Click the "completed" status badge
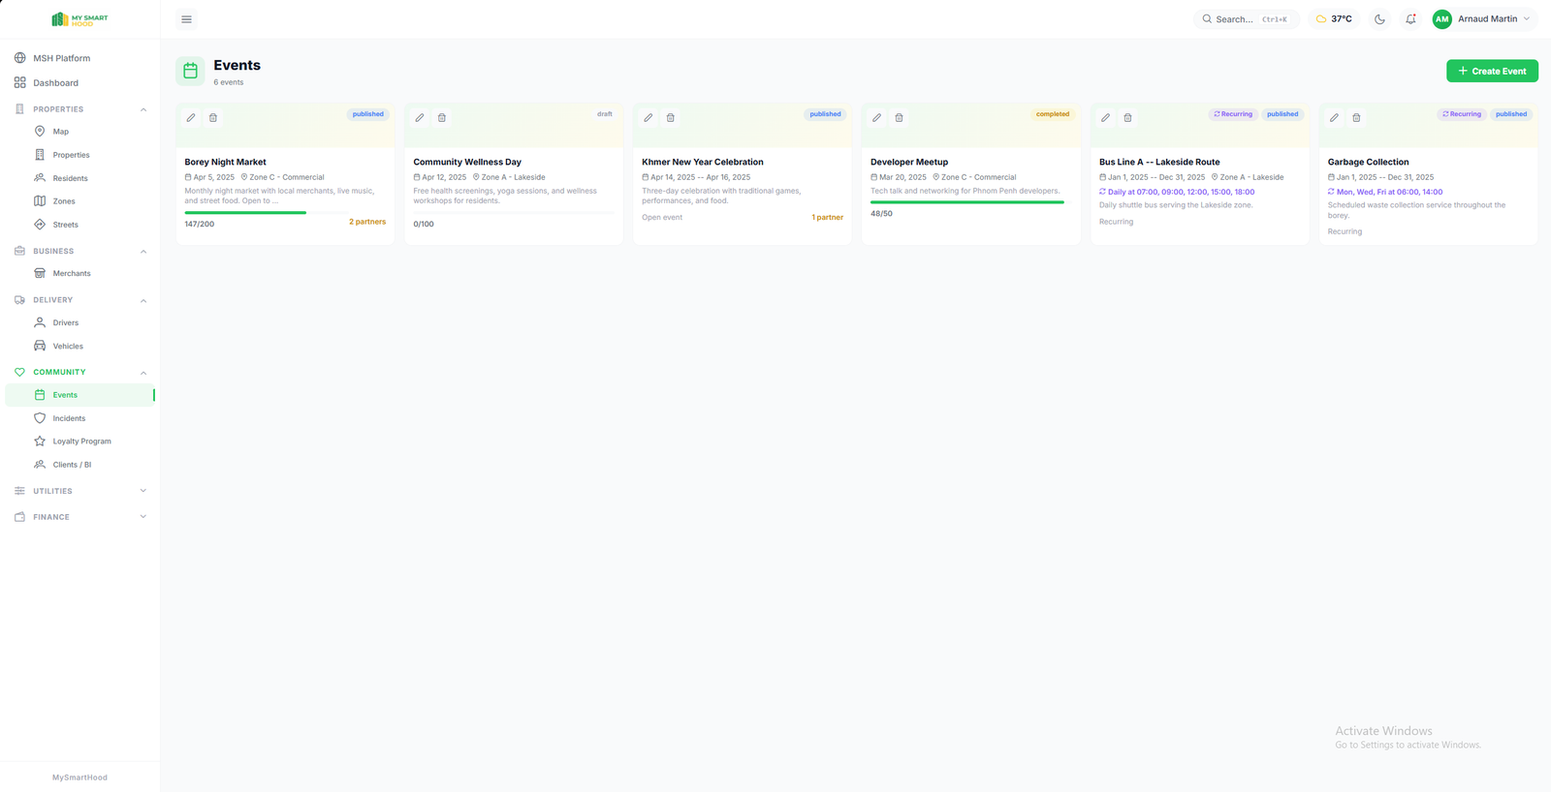Image resolution: width=1551 pixels, height=792 pixels. coord(1053,114)
